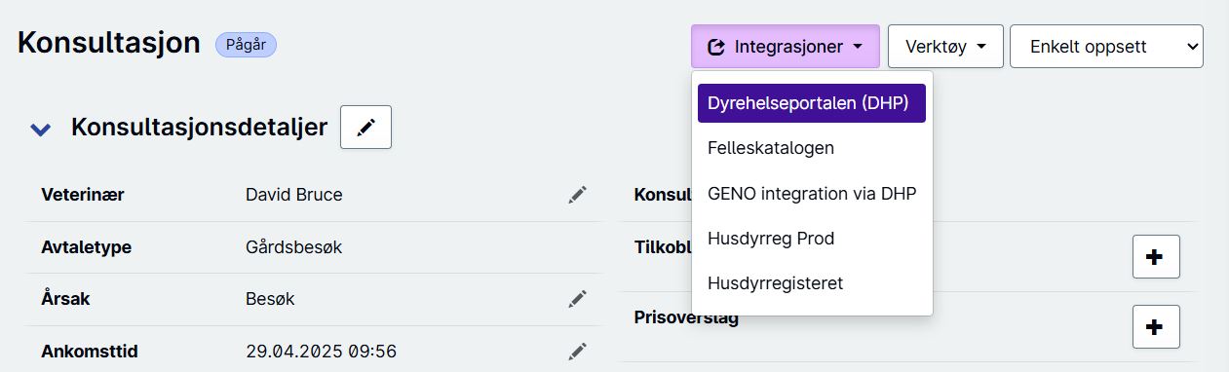Edit Konsultasjonsdetaljer with the pencil button

pos(365,128)
